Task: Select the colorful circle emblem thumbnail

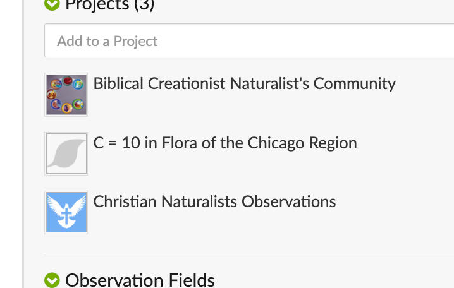Action: (66, 95)
